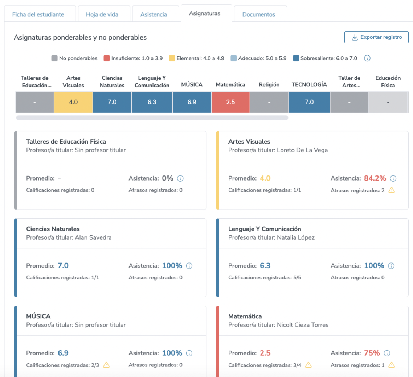Click the attendance info icon for Talleres de Educación Física
Image resolution: width=413 pixels, height=377 pixels.
click(x=180, y=178)
